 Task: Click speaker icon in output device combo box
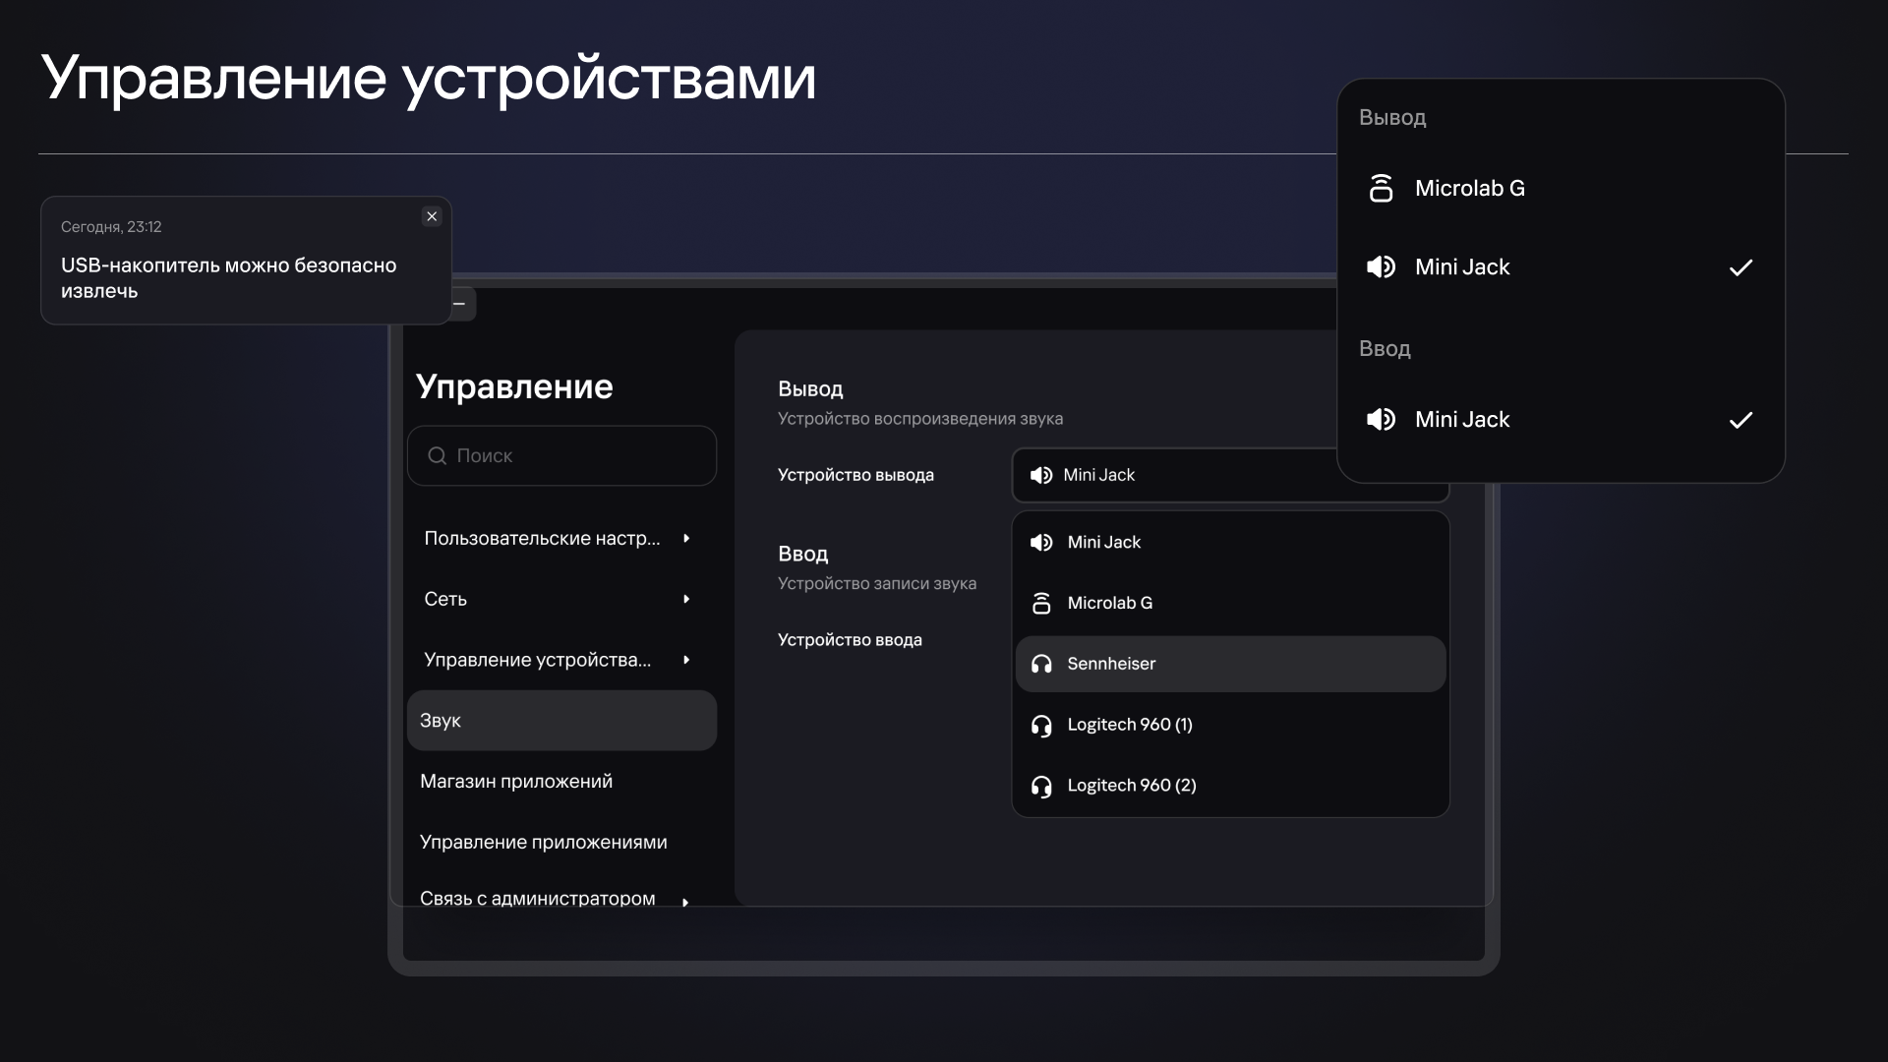pyautogui.click(x=1040, y=475)
